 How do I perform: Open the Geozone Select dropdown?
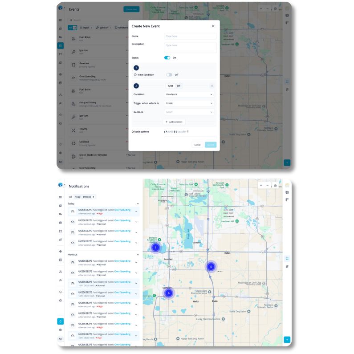pyautogui.click(x=189, y=112)
